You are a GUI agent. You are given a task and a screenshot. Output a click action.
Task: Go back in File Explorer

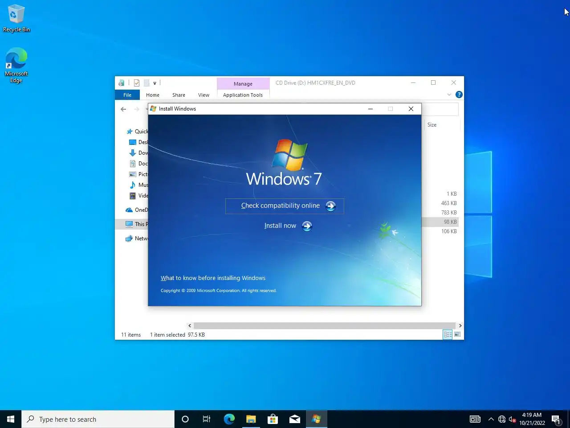click(x=123, y=109)
